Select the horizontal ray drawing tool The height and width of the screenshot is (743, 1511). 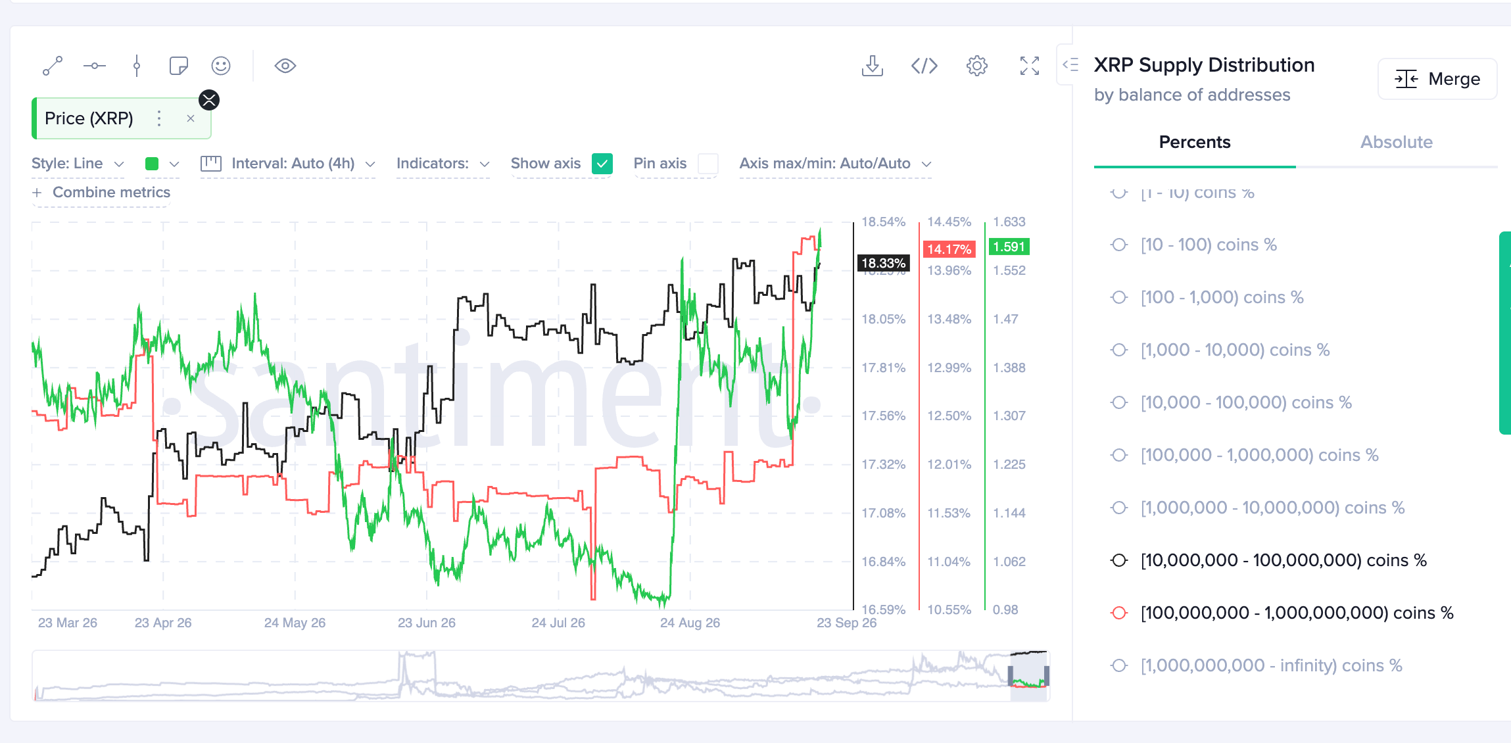tap(95, 66)
